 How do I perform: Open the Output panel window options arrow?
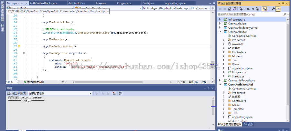pyautogui.click(x=205, y=88)
